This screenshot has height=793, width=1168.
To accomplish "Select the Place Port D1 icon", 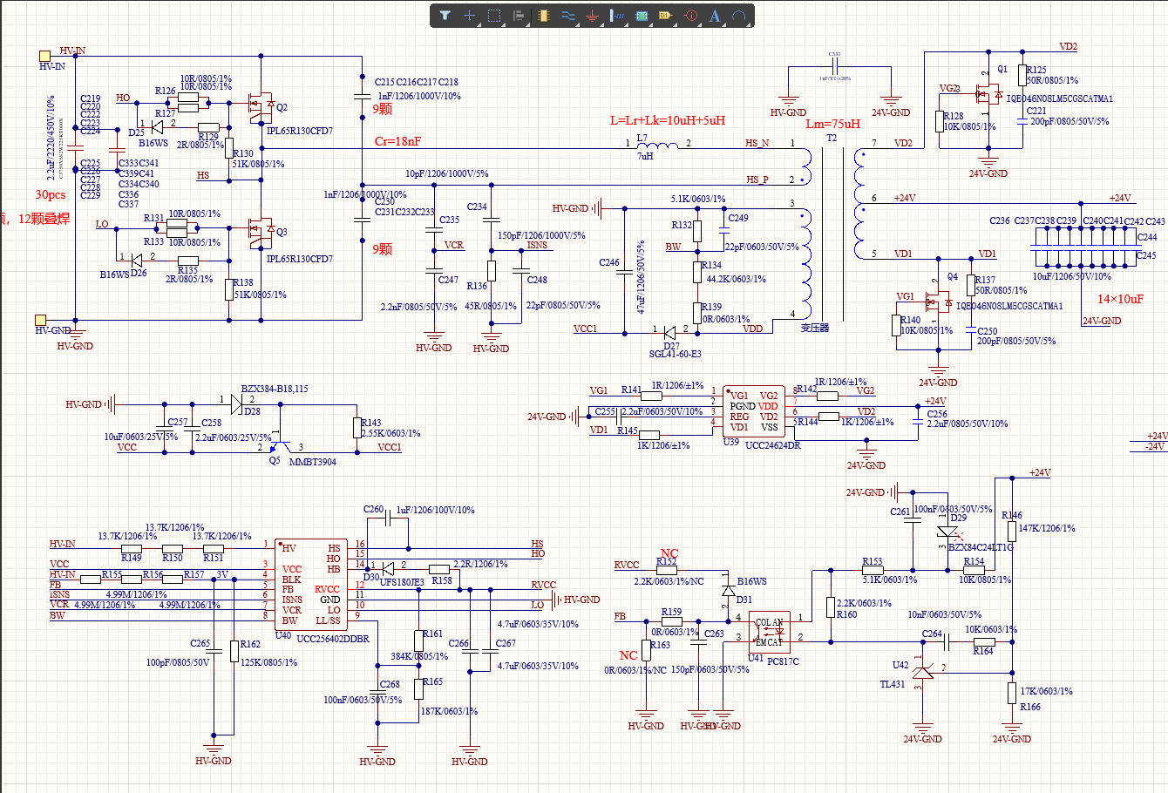I will (x=665, y=16).
